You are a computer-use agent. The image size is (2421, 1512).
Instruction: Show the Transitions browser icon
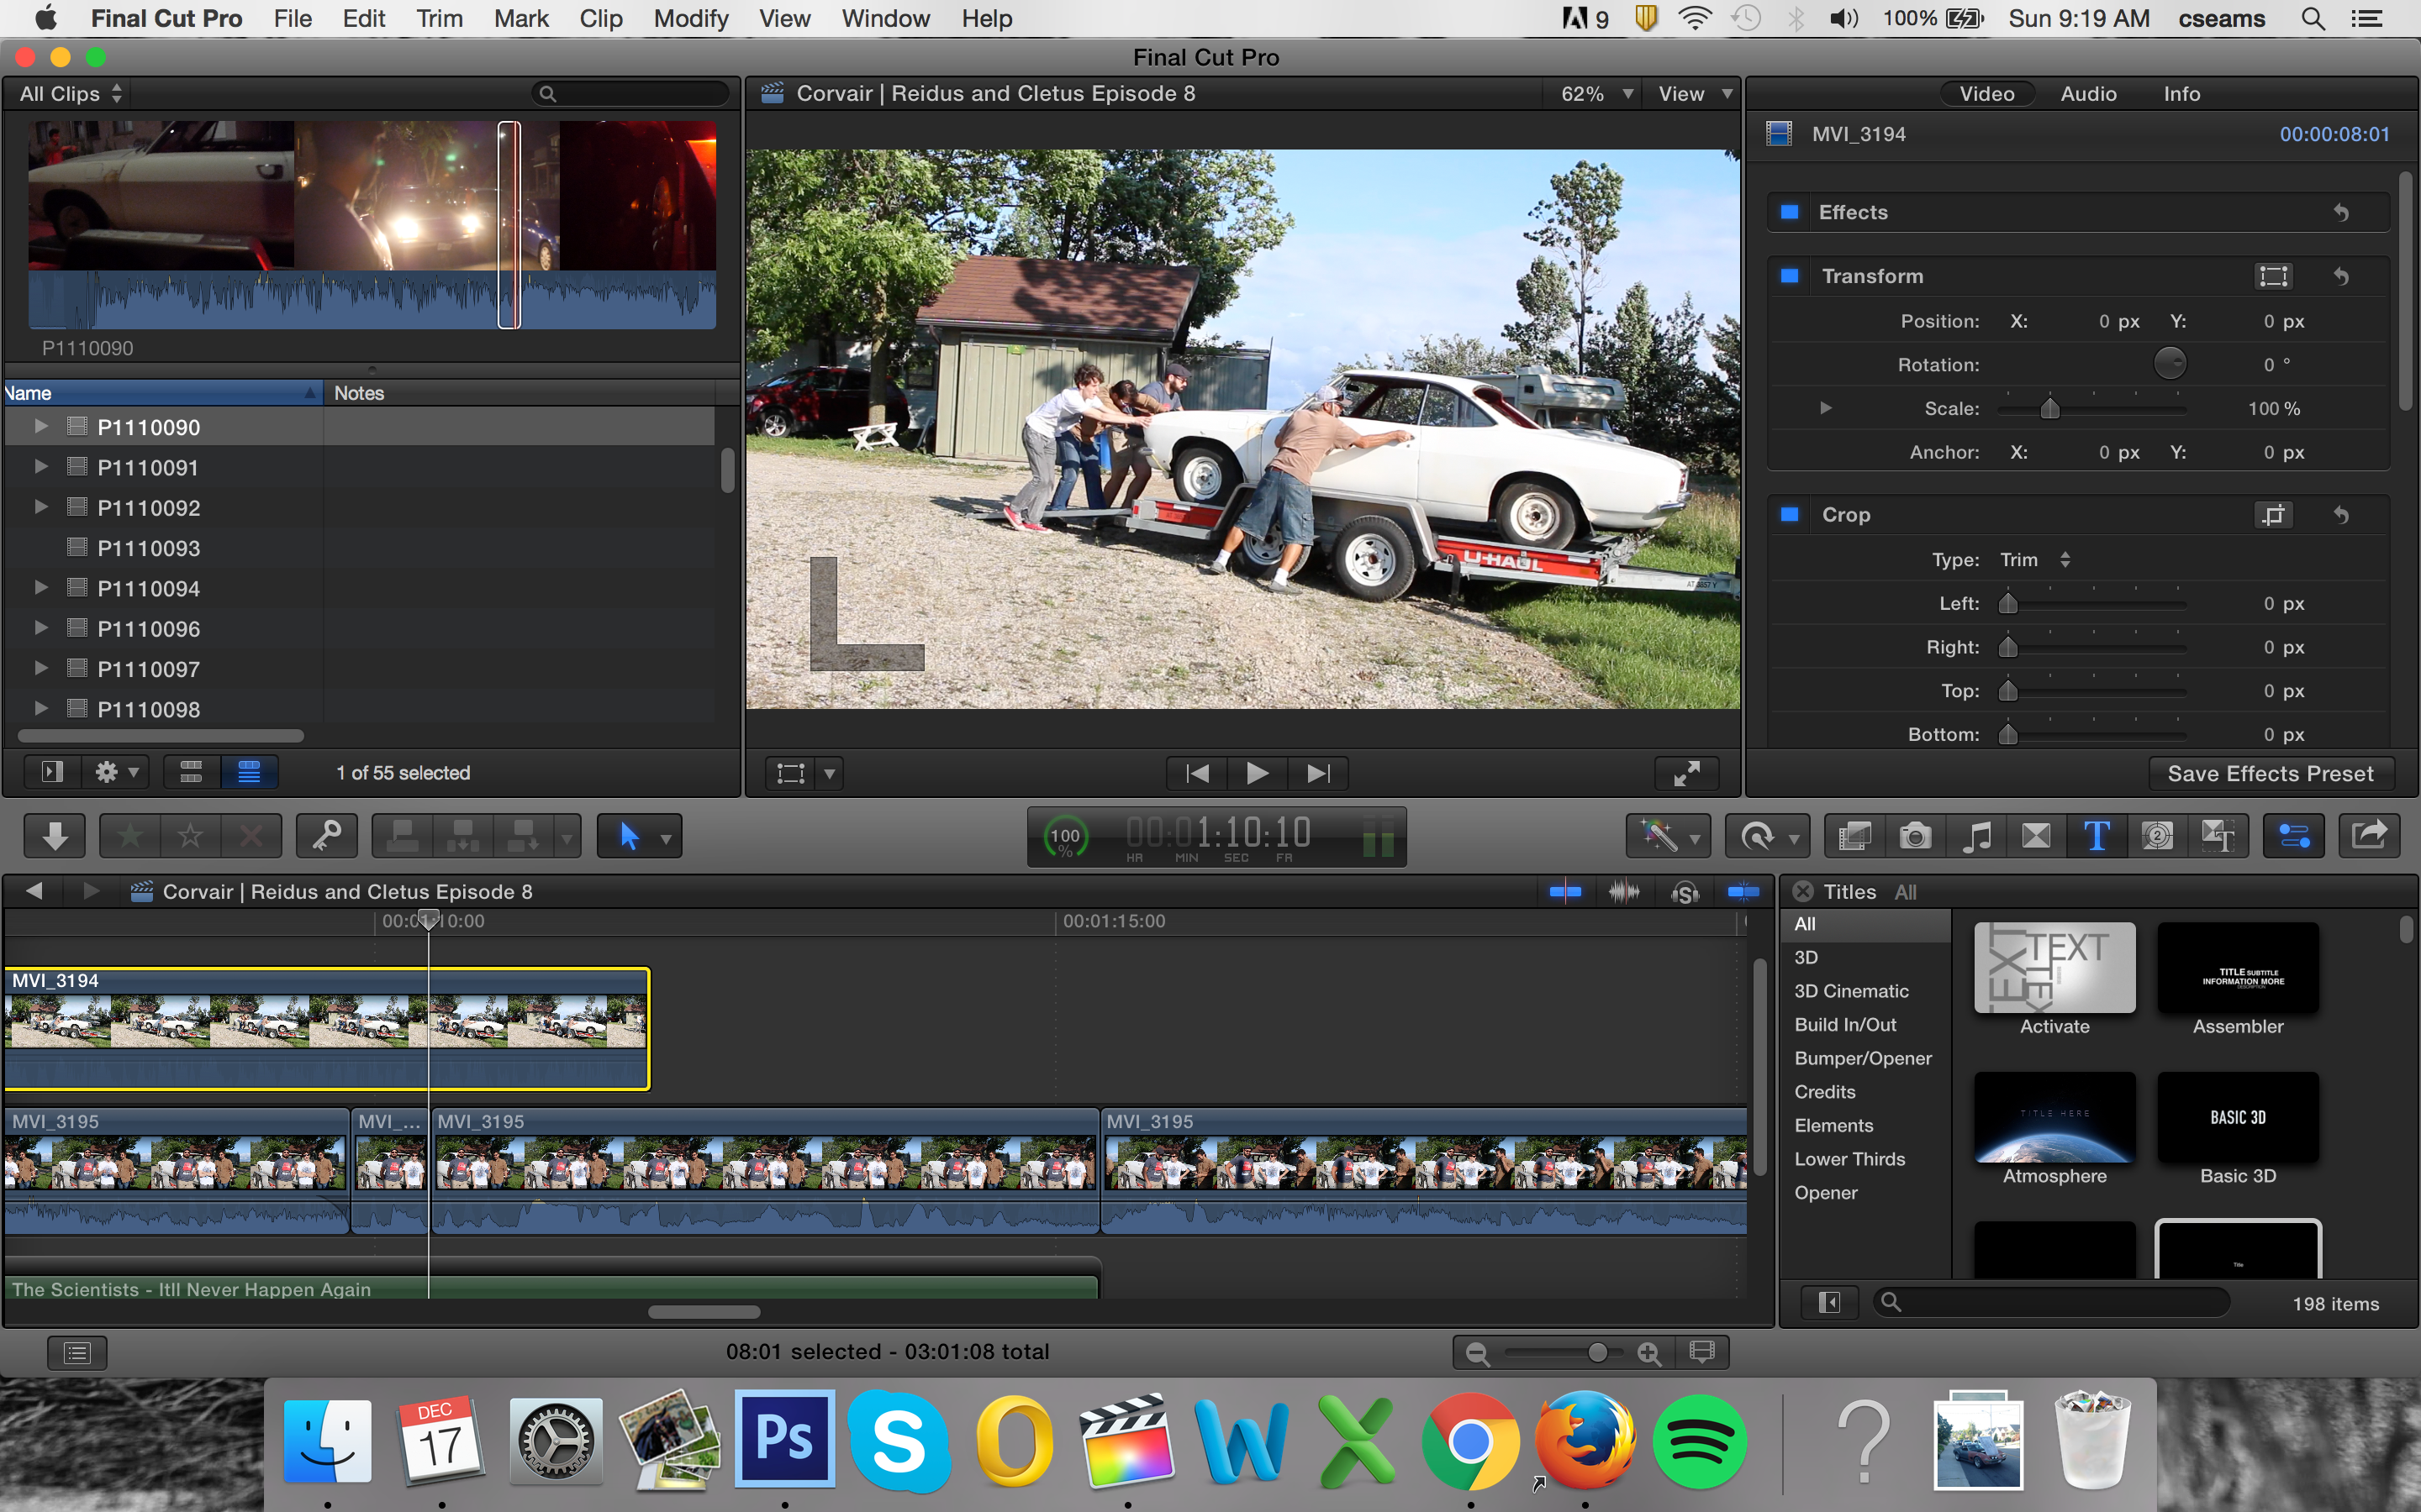click(x=2036, y=836)
